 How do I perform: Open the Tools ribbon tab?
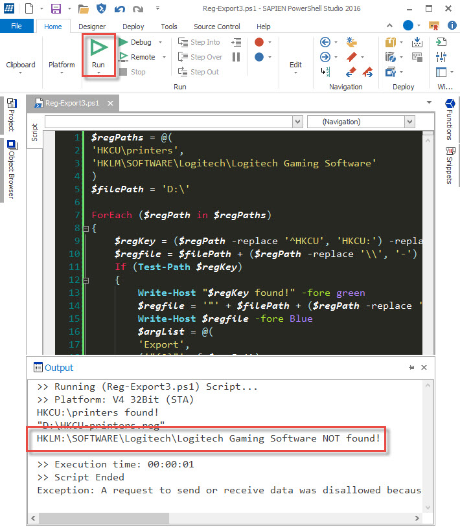[x=169, y=27]
